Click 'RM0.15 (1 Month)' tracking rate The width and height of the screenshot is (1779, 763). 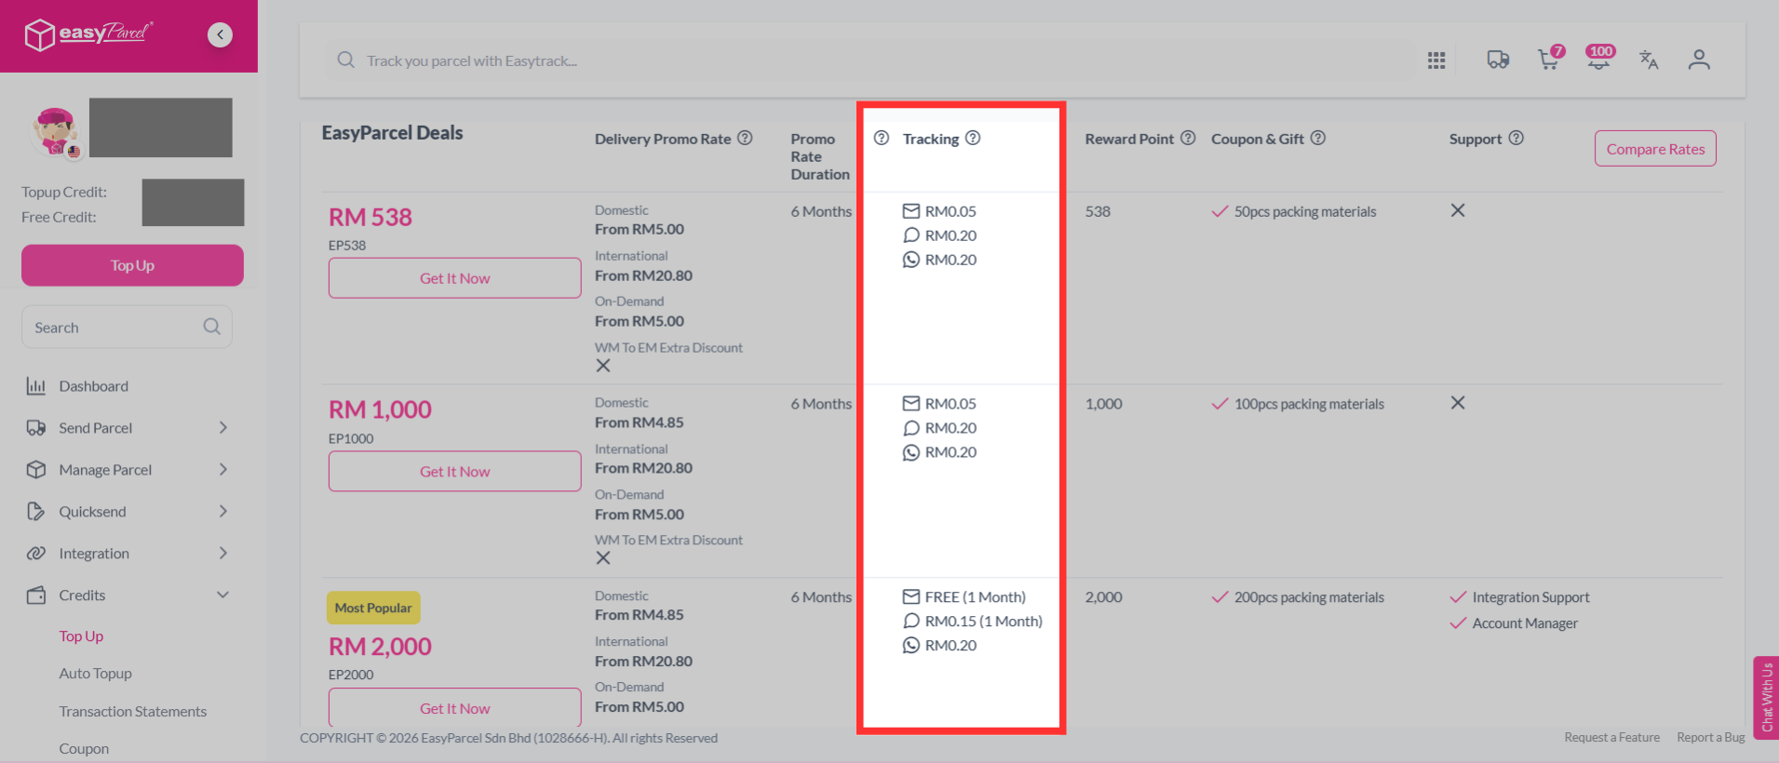click(x=984, y=622)
